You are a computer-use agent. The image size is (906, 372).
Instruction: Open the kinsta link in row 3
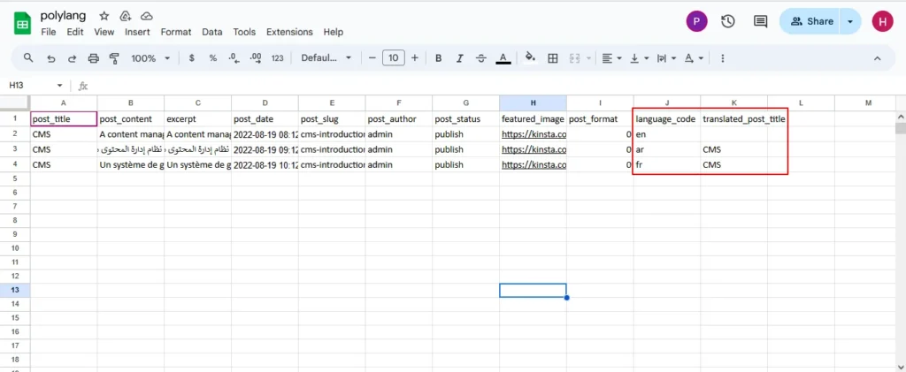534,149
